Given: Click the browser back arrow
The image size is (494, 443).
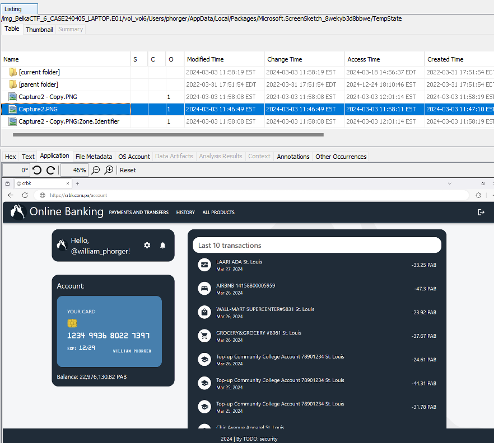Looking at the screenshot, I should click(x=11, y=195).
